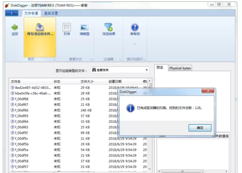Viewport: 242px width, 173px height.
Task: Click the 246 KB size cell
Action: tap(86, 110)
